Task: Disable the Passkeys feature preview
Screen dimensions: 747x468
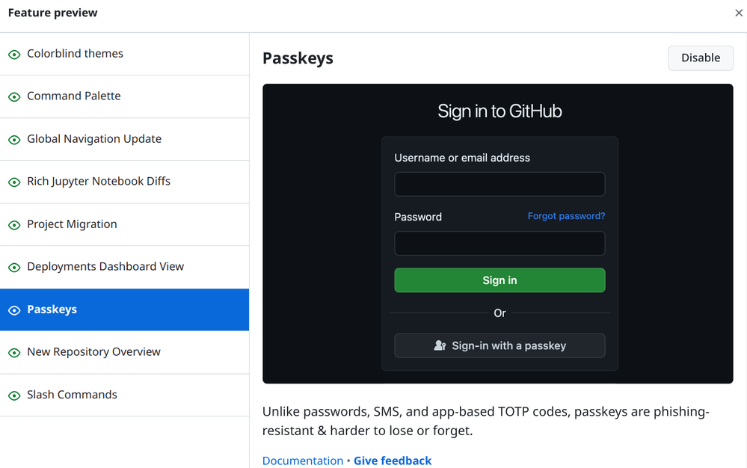Action: coord(700,58)
